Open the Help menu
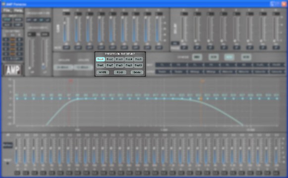 (x=18, y=10)
